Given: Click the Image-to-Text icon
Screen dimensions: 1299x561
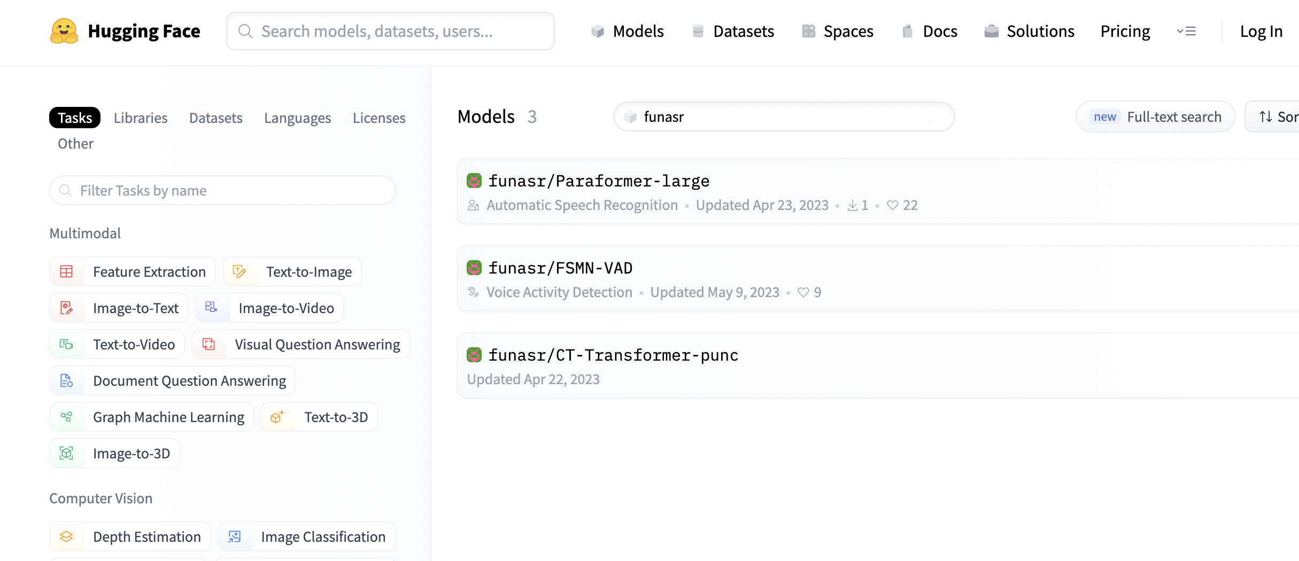Looking at the screenshot, I should click(x=66, y=308).
